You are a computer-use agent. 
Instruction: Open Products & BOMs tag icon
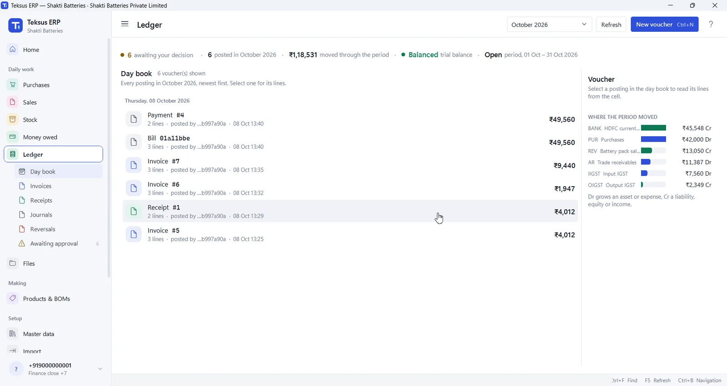pos(13,298)
